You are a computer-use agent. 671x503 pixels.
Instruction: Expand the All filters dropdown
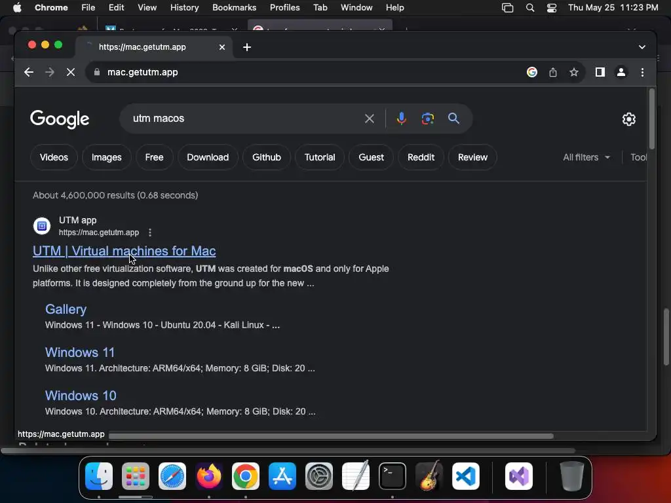point(586,157)
